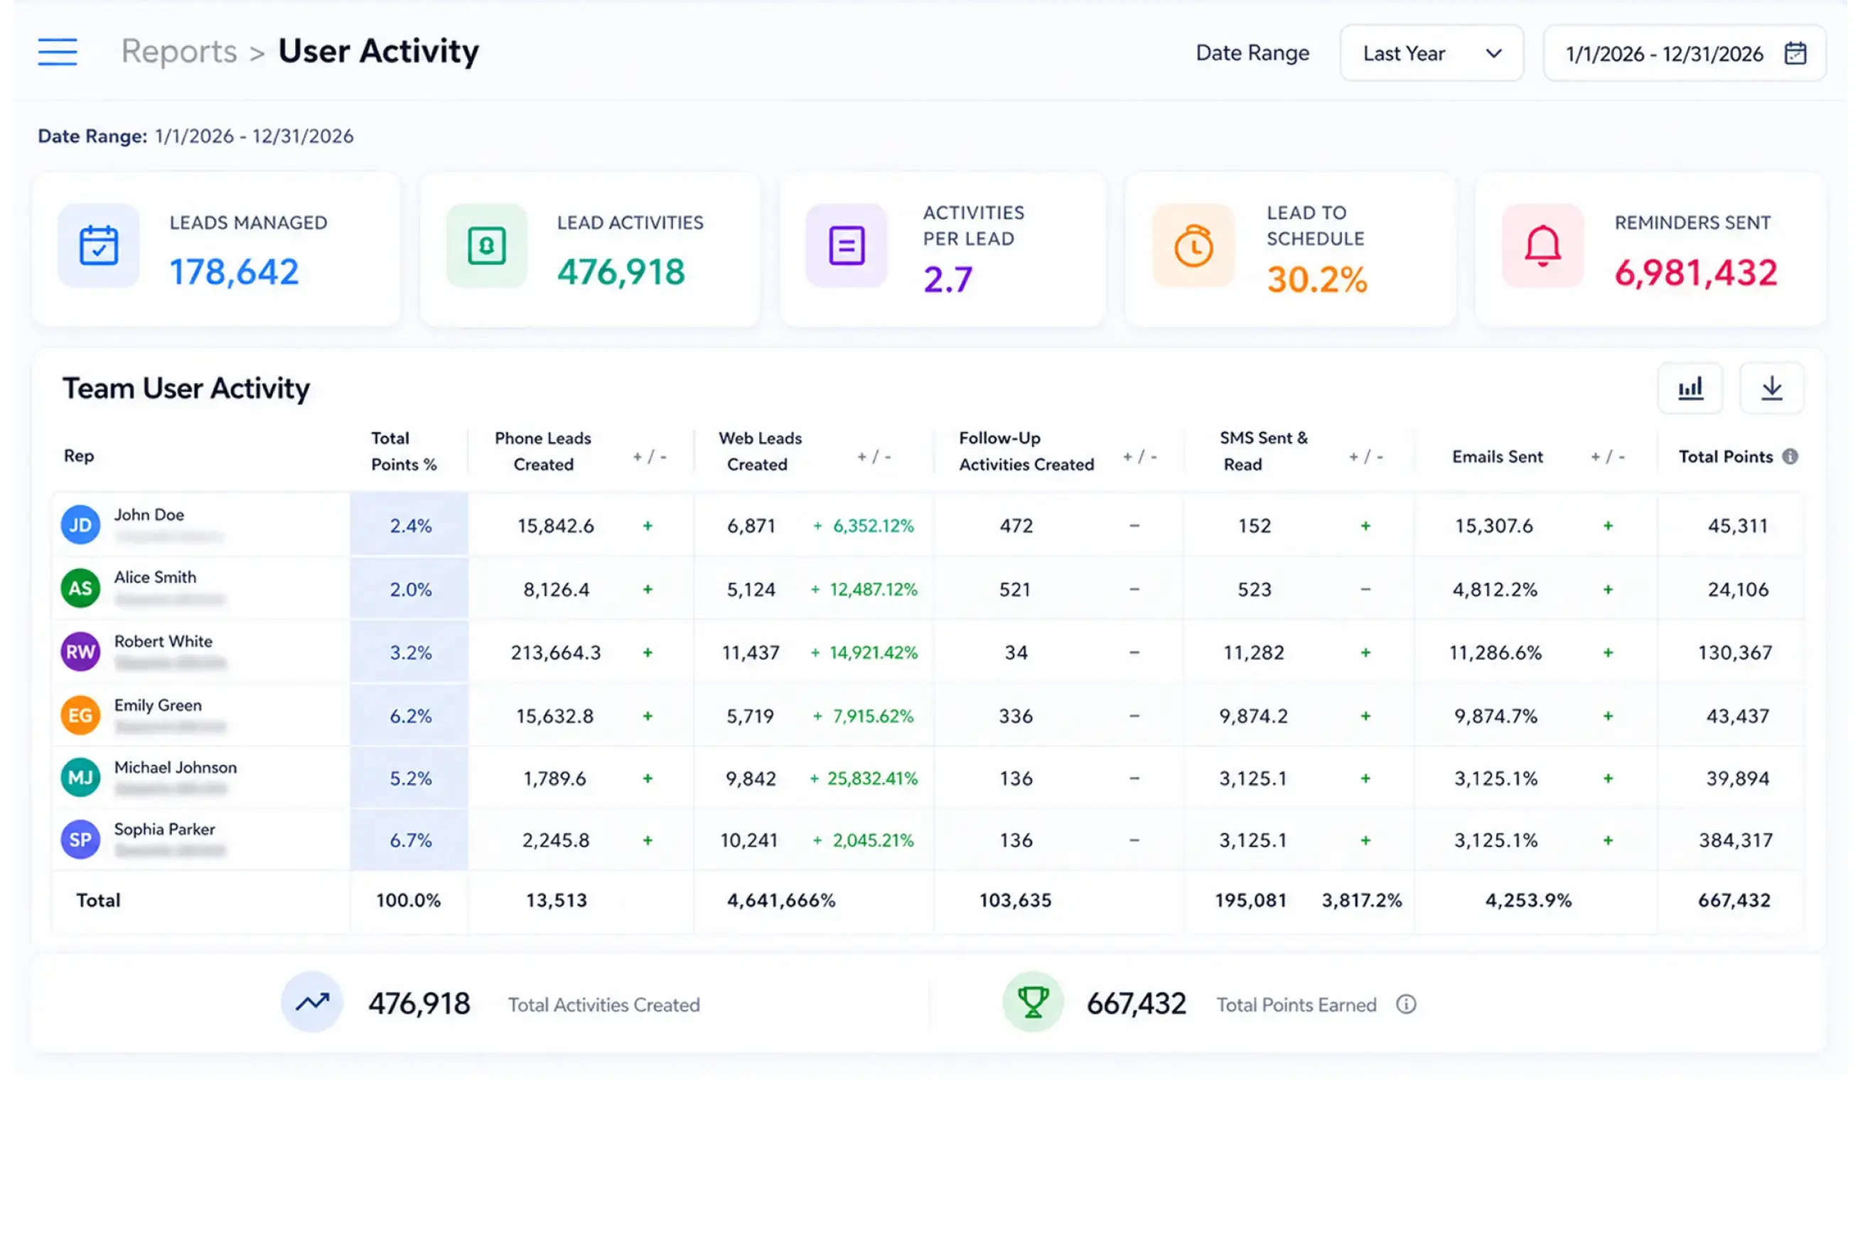Click the Total Points Earned label
This screenshot has height=1259, width=1858.
click(1296, 1005)
